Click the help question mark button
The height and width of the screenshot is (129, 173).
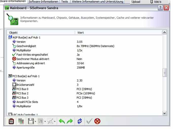[x=160, y=8]
